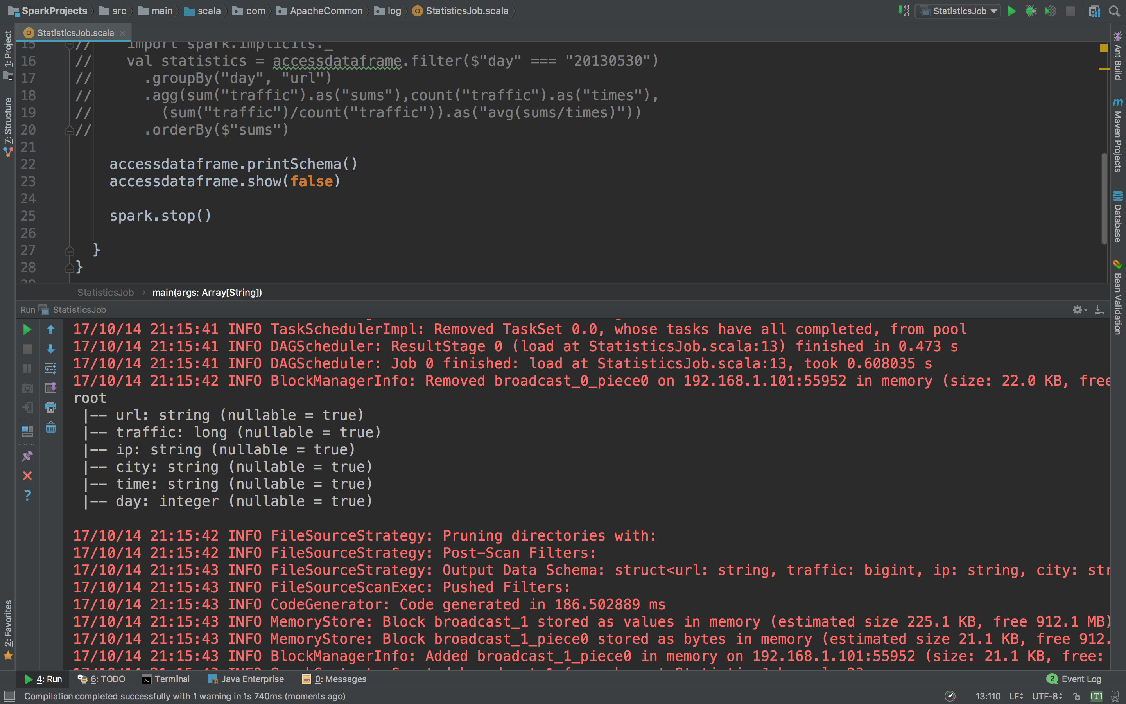Click the print console output icon
1126x704 pixels.
click(51, 408)
